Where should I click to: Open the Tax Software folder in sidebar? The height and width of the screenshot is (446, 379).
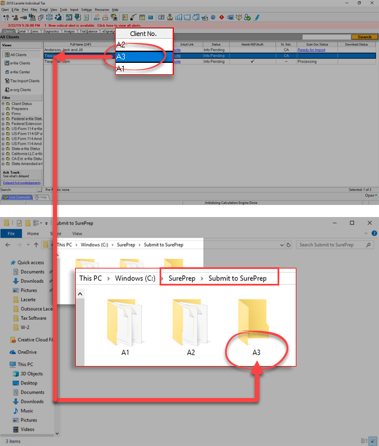pos(30,318)
